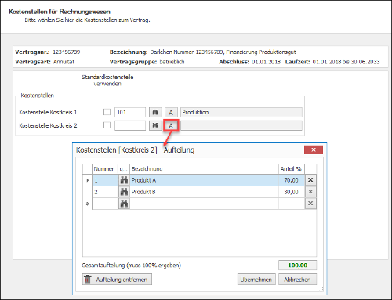
Task: Enable standard cost center for Kostkreis 1
Action: tap(107, 112)
